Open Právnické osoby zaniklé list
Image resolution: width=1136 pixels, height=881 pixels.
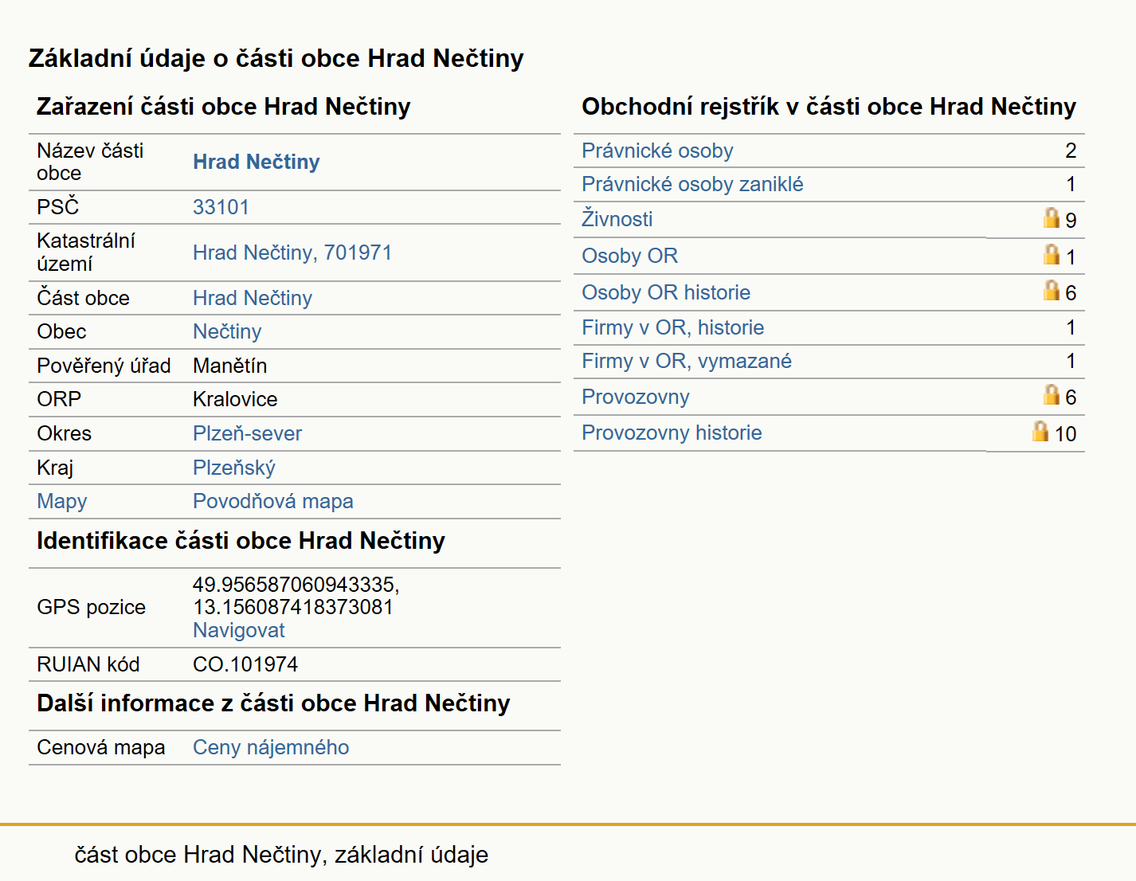pos(692,184)
